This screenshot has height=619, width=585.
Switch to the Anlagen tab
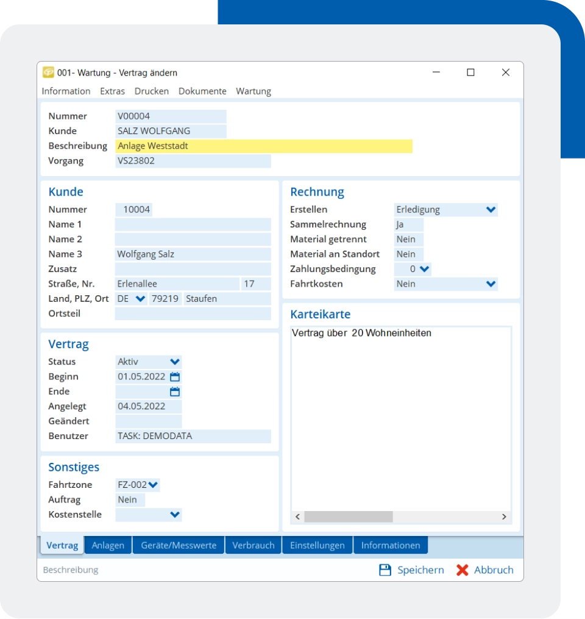pos(108,545)
